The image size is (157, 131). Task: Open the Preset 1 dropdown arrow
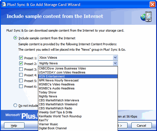[115, 58]
